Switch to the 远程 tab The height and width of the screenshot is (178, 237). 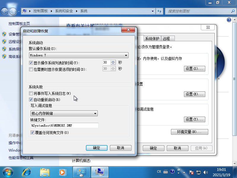(x=167, y=38)
